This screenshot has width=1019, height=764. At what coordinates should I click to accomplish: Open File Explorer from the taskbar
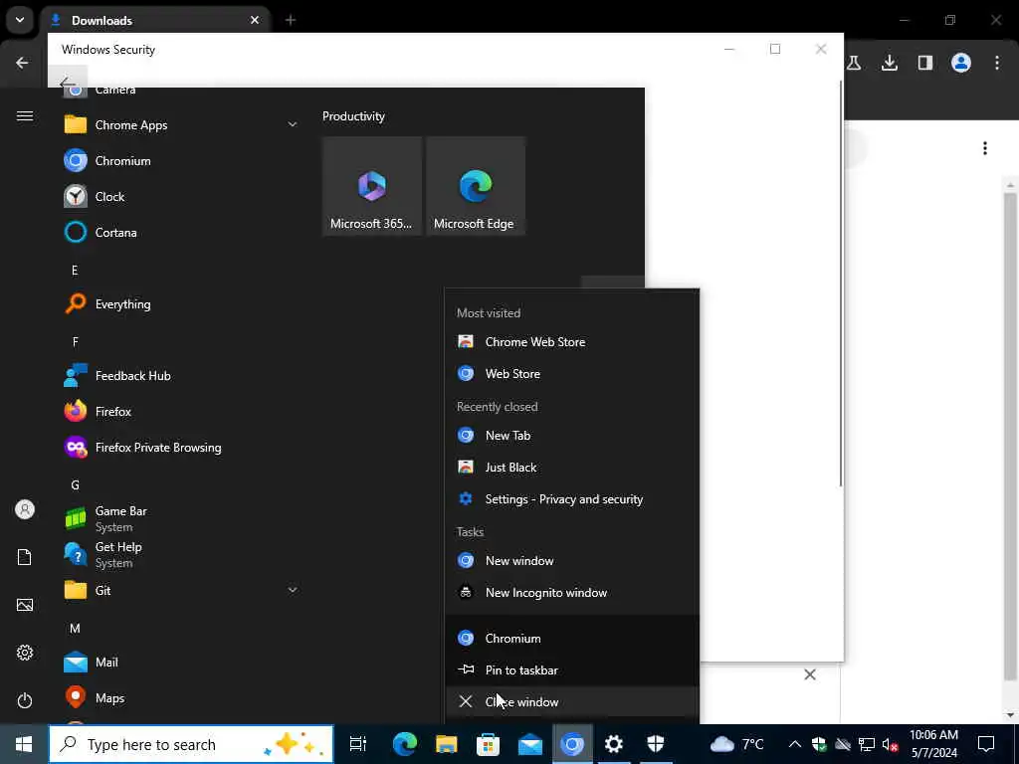447,744
